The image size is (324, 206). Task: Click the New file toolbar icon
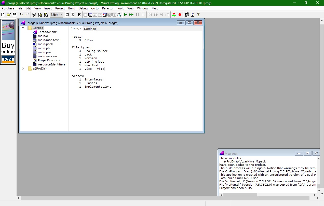3,15
